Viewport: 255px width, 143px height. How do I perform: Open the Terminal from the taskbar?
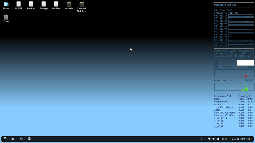point(21,139)
